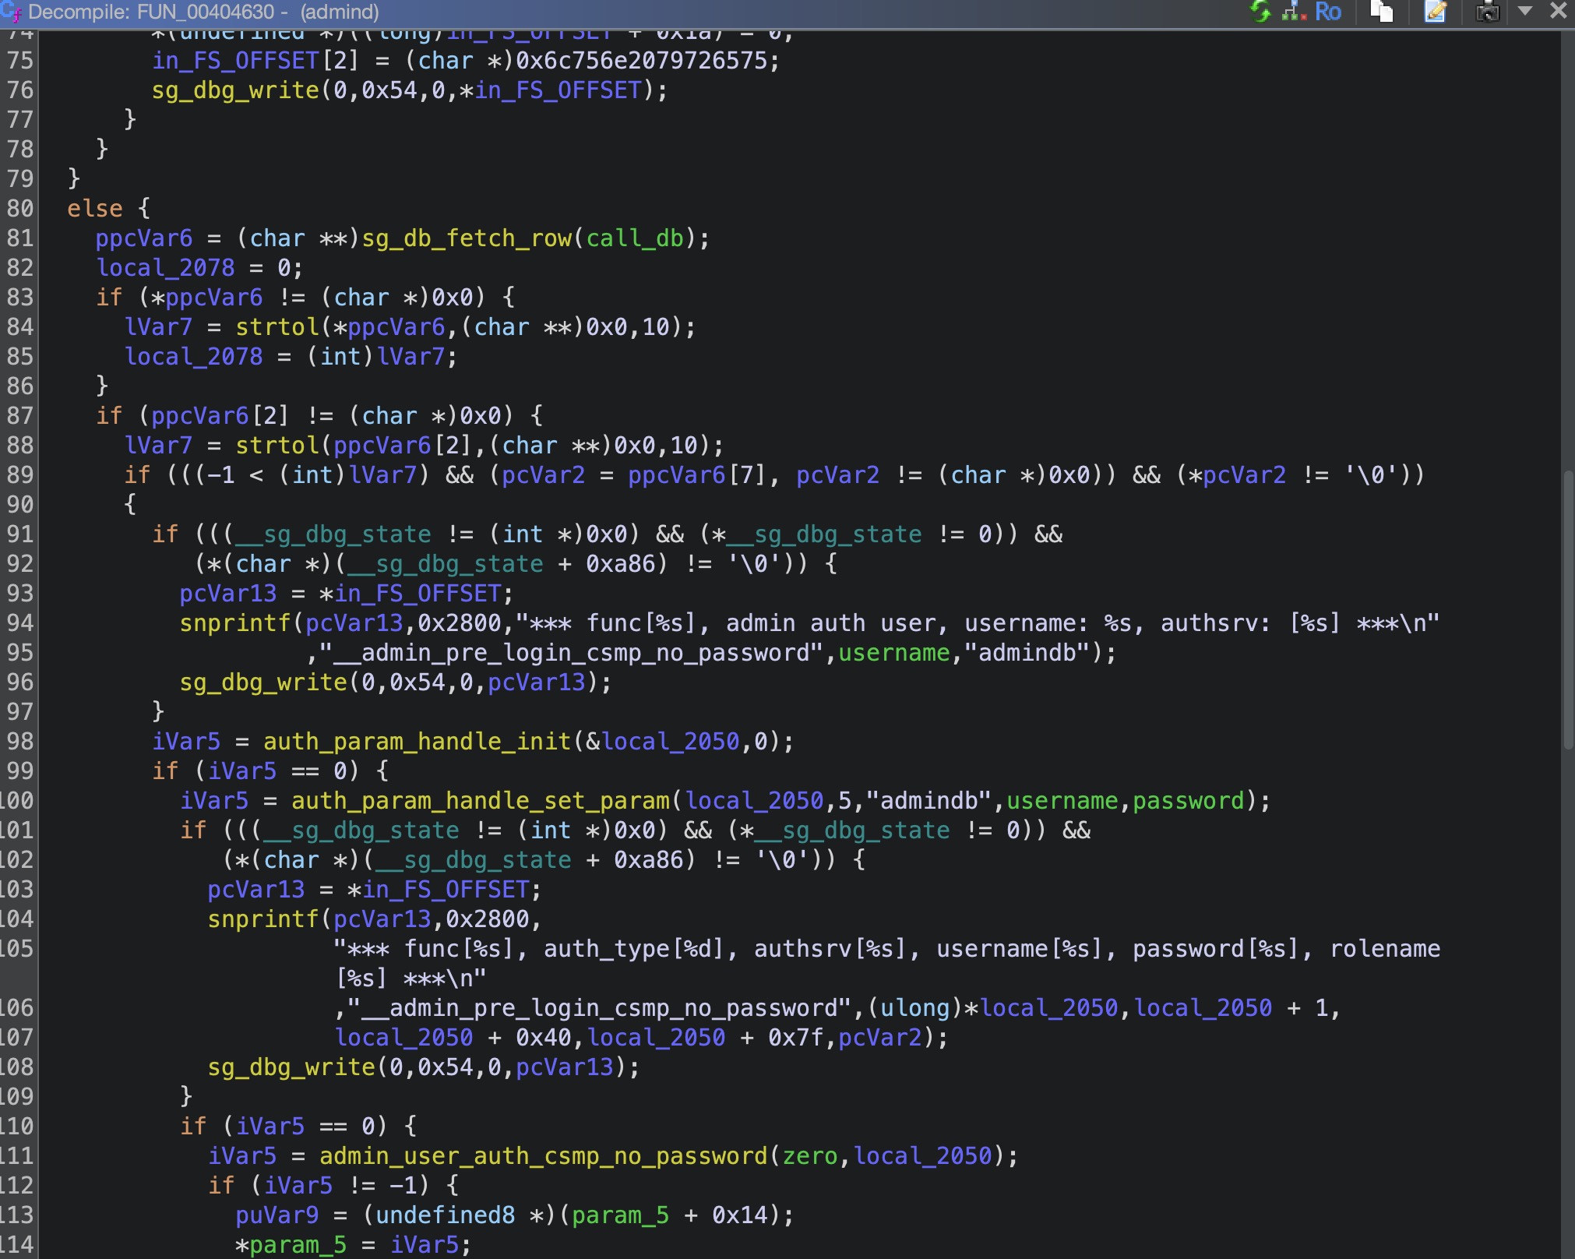Click line number 87 in the gutter
This screenshot has height=1259, width=1575.
click(19, 416)
